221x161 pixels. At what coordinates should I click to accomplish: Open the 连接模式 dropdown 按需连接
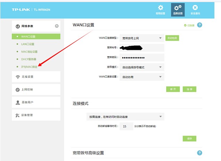125,117
